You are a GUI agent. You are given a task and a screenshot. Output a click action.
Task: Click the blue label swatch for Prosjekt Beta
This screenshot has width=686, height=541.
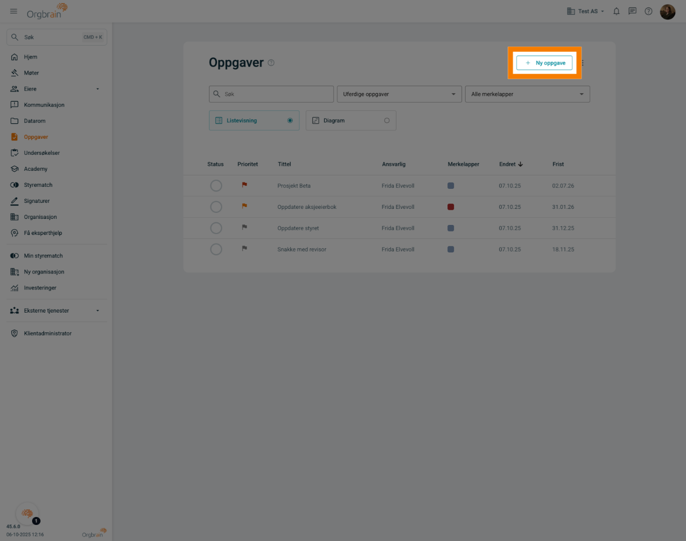pyautogui.click(x=451, y=186)
